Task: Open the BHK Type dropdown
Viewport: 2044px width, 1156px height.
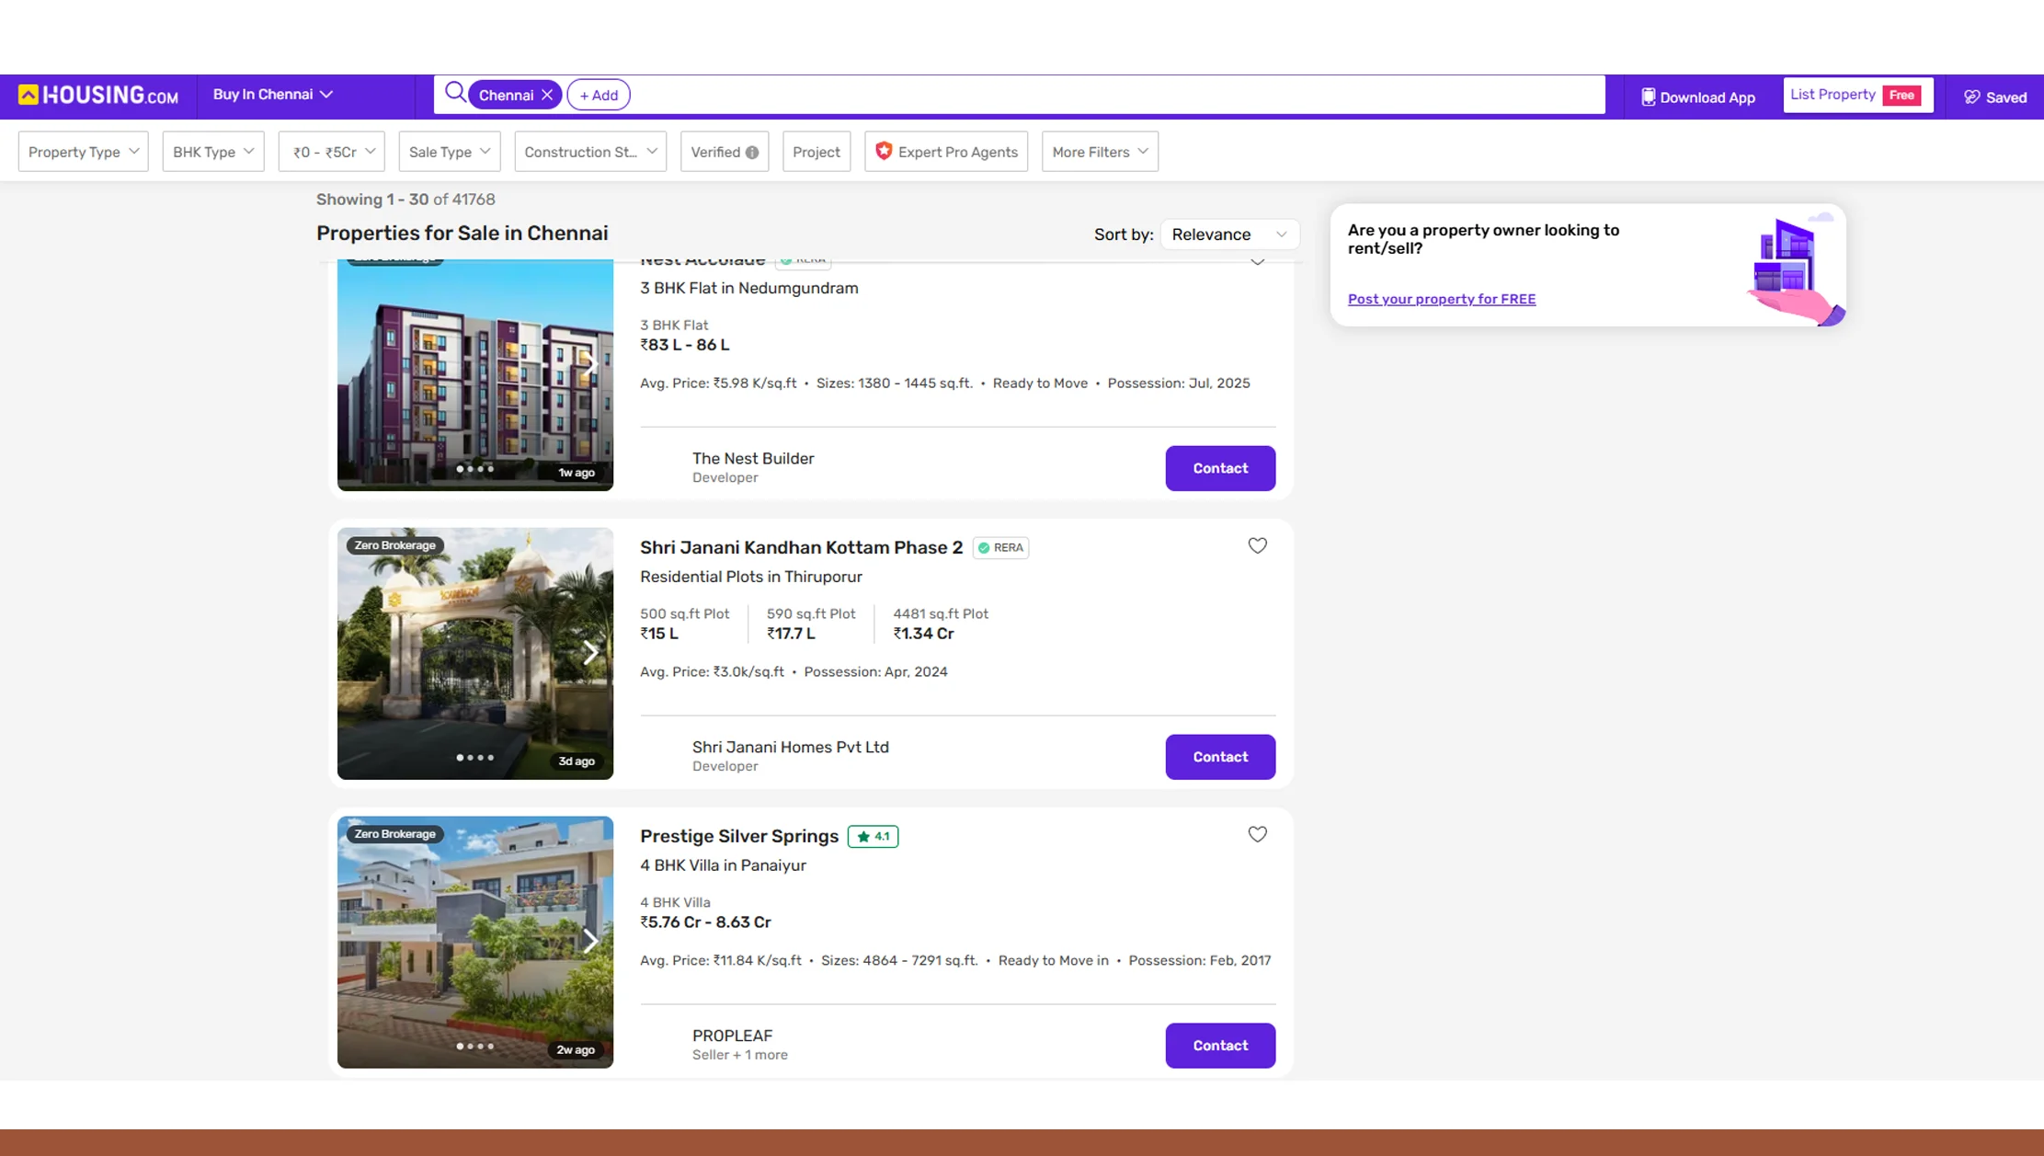Action: click(212, 153)
